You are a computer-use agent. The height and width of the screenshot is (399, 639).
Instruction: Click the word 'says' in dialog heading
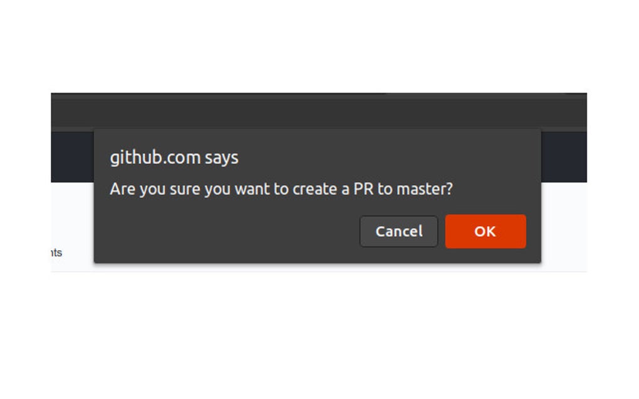pyautogui.click(x=221, y=158)
